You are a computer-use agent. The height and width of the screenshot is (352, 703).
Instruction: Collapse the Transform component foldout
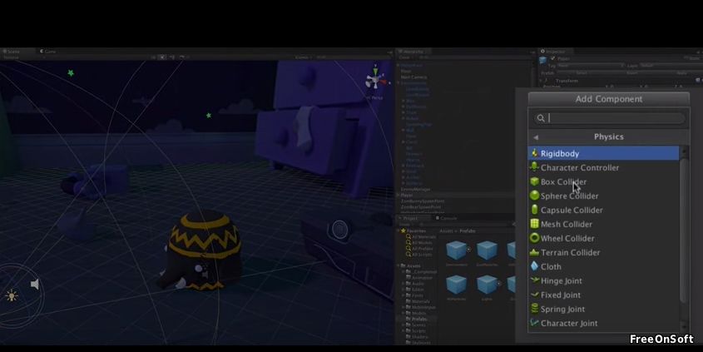coord(542,81)
